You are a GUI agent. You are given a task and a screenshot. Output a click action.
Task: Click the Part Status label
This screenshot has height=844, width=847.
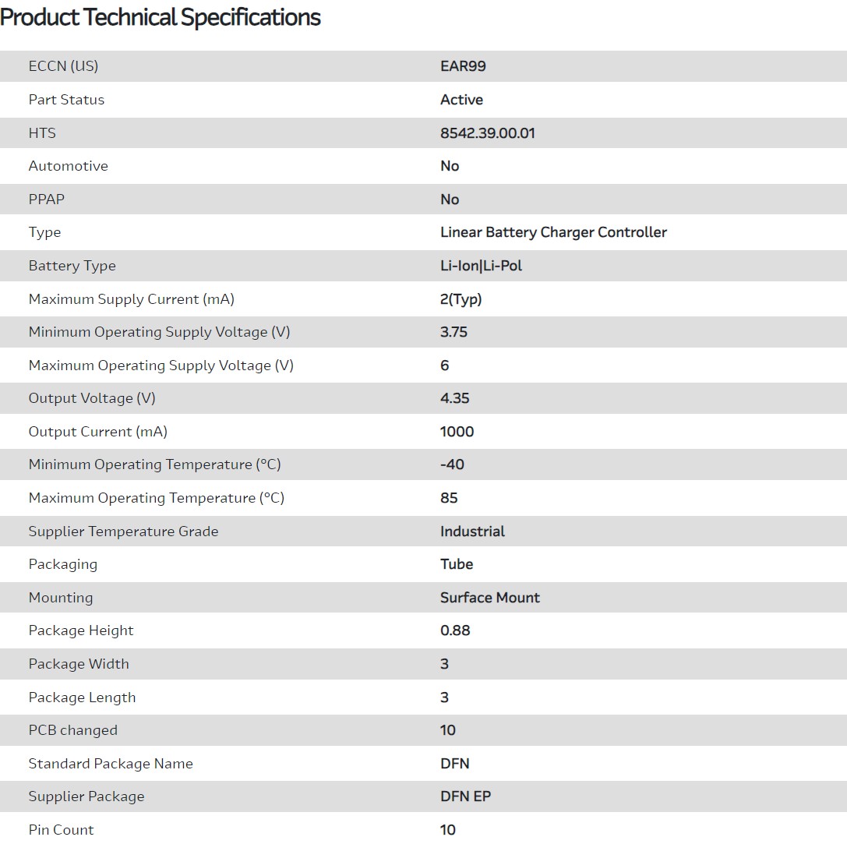(x=66, y=100)
